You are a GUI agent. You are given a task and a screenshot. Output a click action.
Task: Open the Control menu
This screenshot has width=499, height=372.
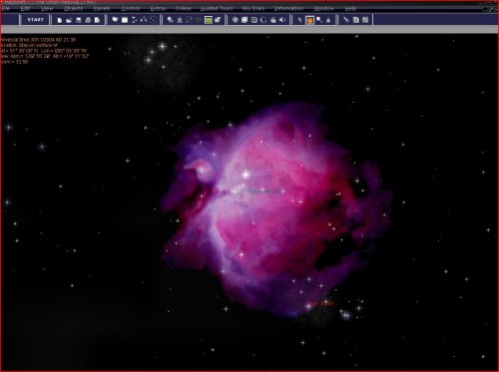[x=131, y=8]
